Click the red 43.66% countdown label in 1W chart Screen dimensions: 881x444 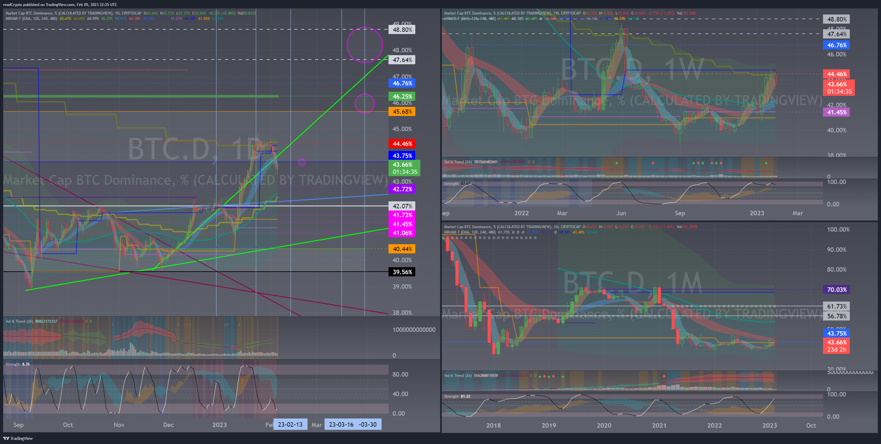838,88
